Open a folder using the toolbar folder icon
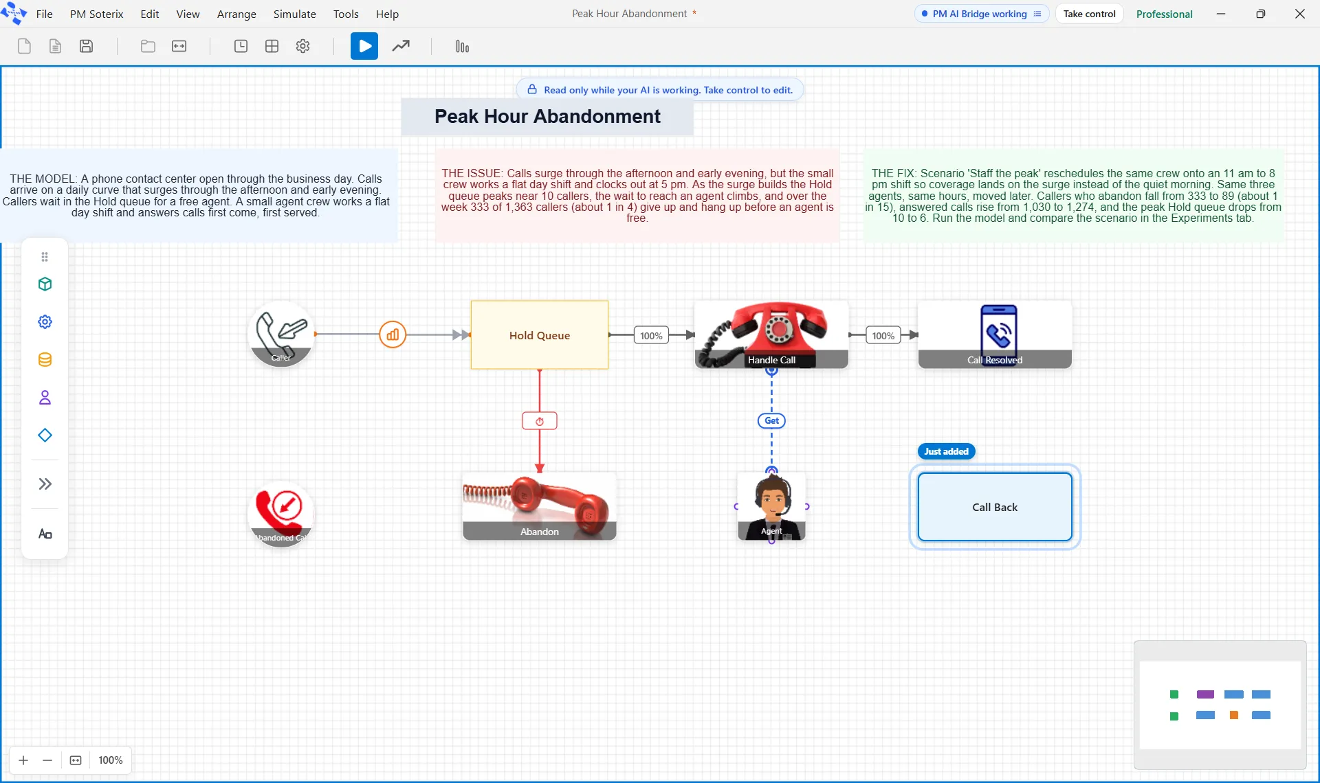 (x=148, y=47)
